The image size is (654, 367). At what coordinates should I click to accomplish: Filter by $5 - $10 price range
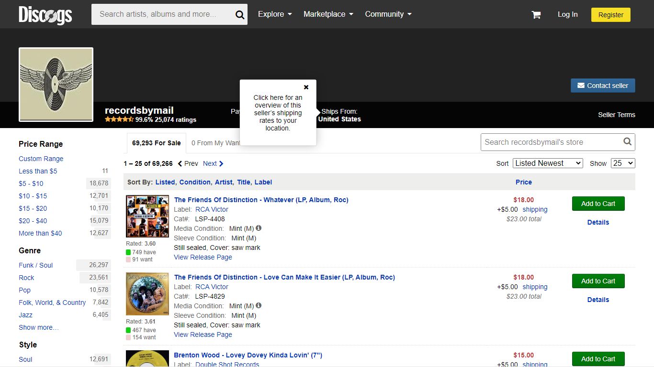(31, 183)
